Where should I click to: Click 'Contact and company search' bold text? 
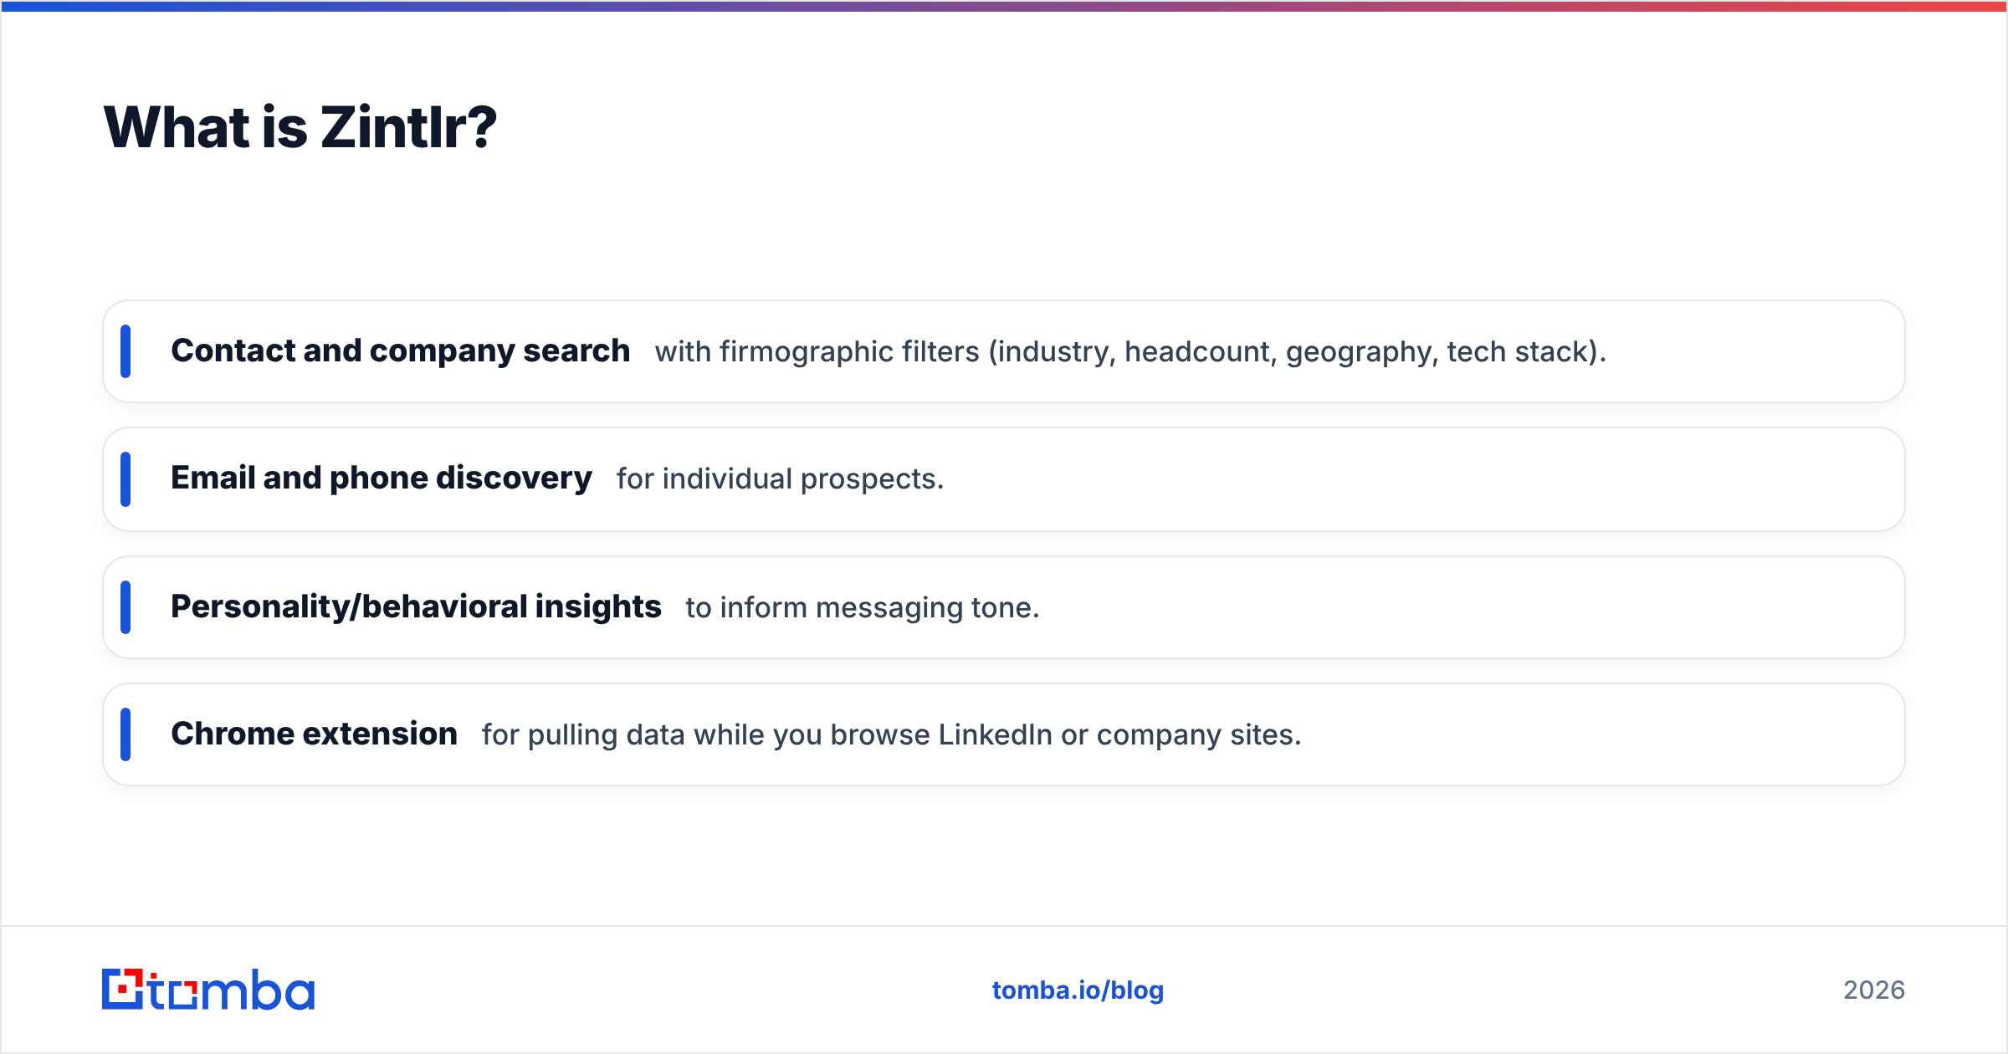400,351
